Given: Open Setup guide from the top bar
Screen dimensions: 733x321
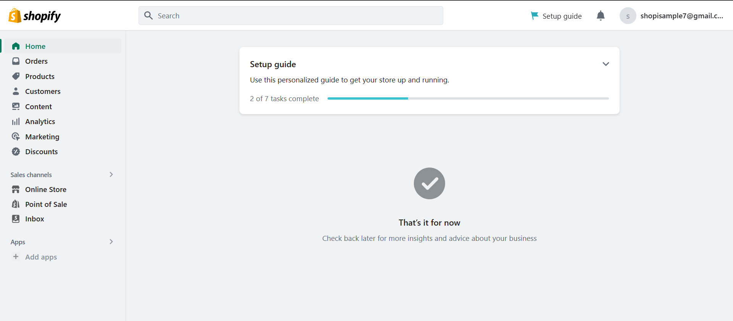Looking at the screenshot, I should [x=556, y=16].
